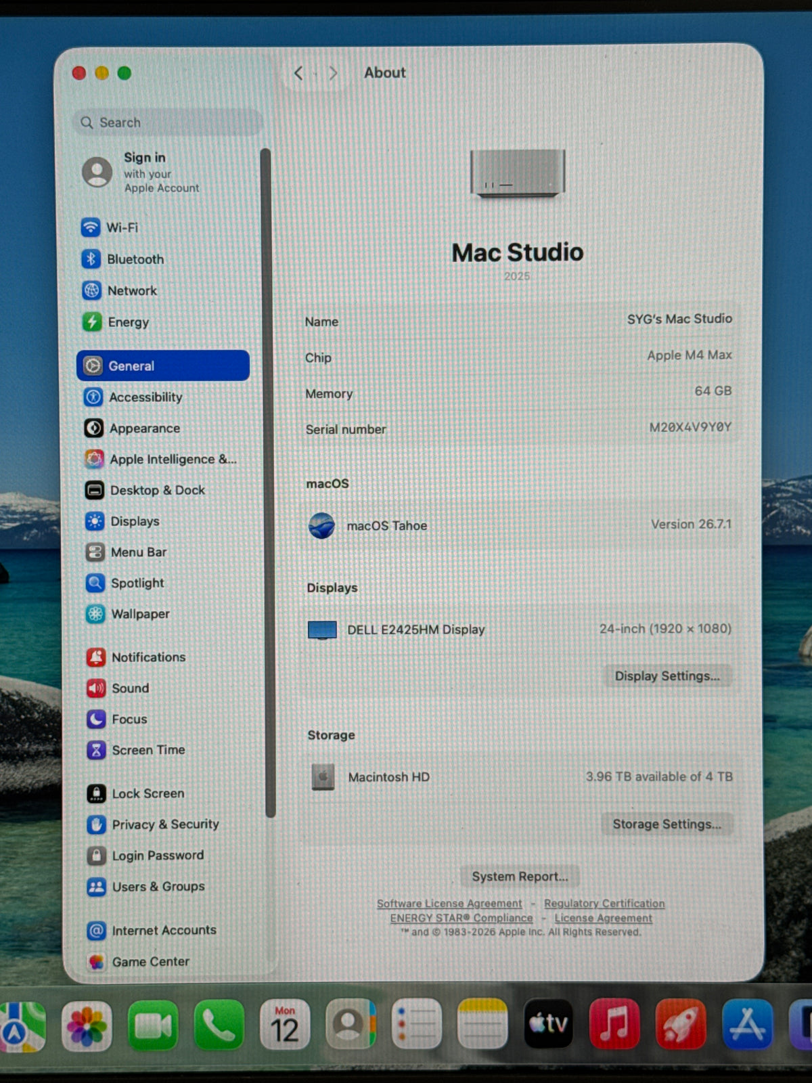Viewport: 812px width, 1083px height.
Task: Open Accessibility settings
Action: (x=133, y=397)
